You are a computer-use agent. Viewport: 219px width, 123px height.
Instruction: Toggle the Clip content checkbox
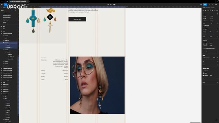coord(203,26)
